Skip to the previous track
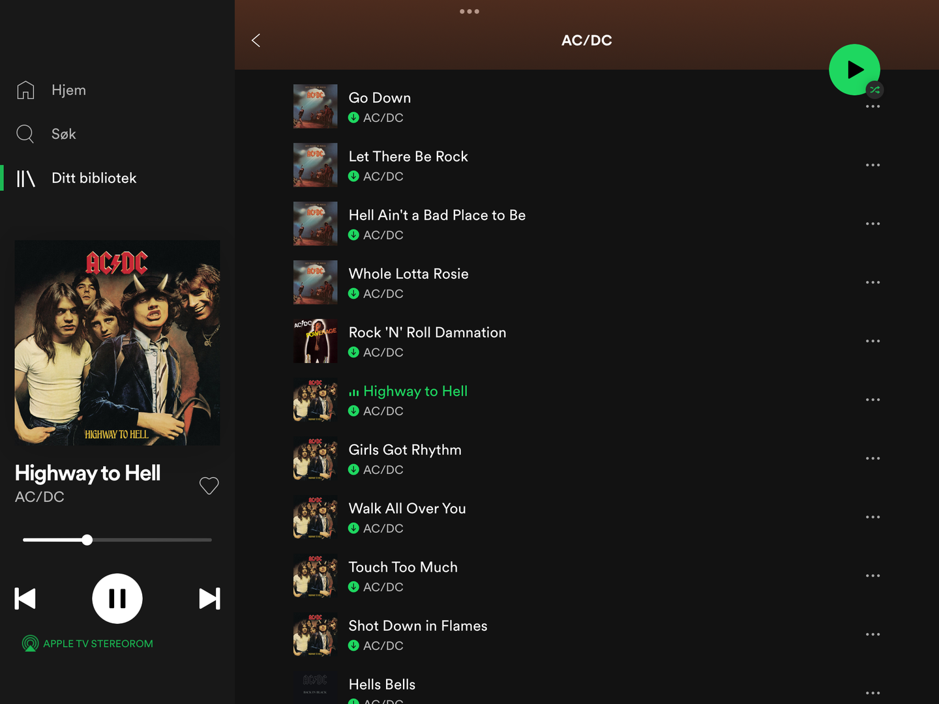Viewport: 939px width, 704px height. coord(25,598)
